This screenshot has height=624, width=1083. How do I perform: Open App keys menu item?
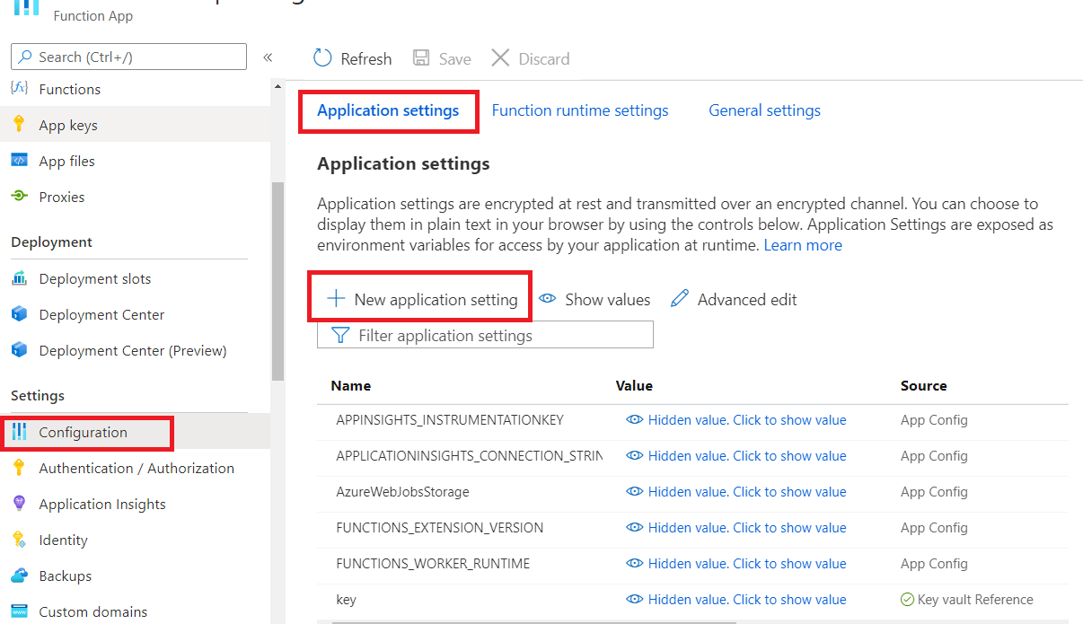click(x=135, y=125)
